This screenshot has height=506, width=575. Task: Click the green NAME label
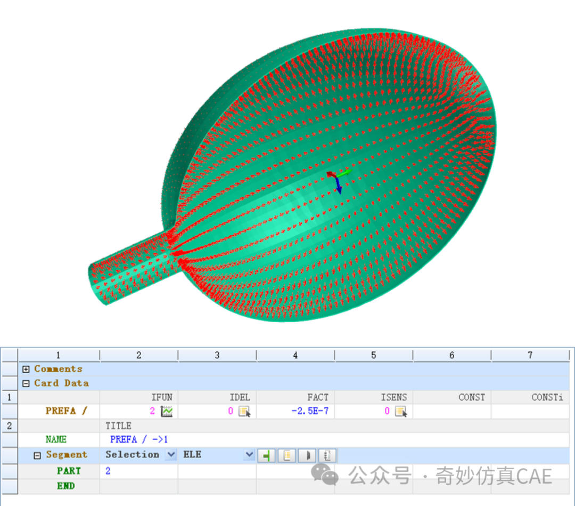click(56, 439)
